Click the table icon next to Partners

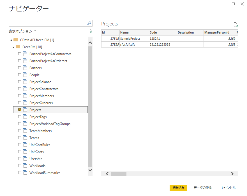[25, 68]
